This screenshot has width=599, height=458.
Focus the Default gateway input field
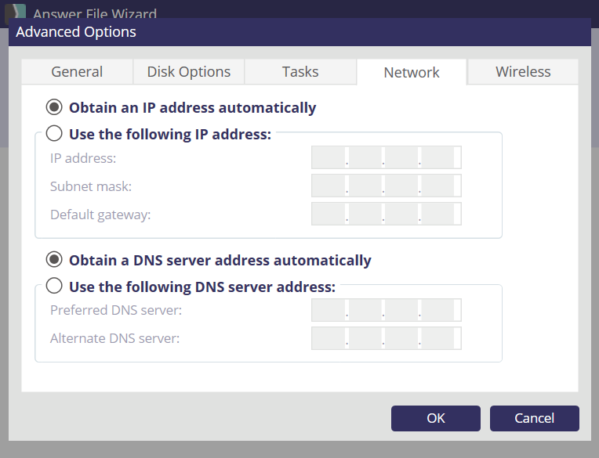coord(386,214)
